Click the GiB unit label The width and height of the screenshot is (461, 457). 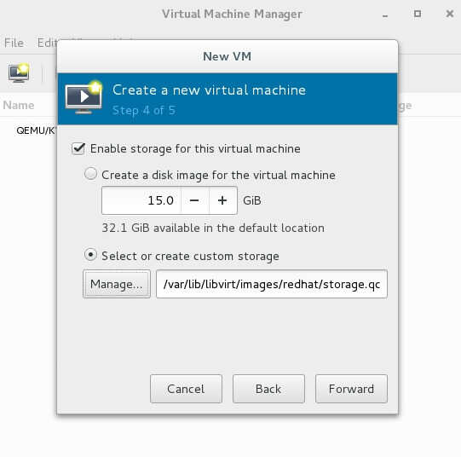252,200
